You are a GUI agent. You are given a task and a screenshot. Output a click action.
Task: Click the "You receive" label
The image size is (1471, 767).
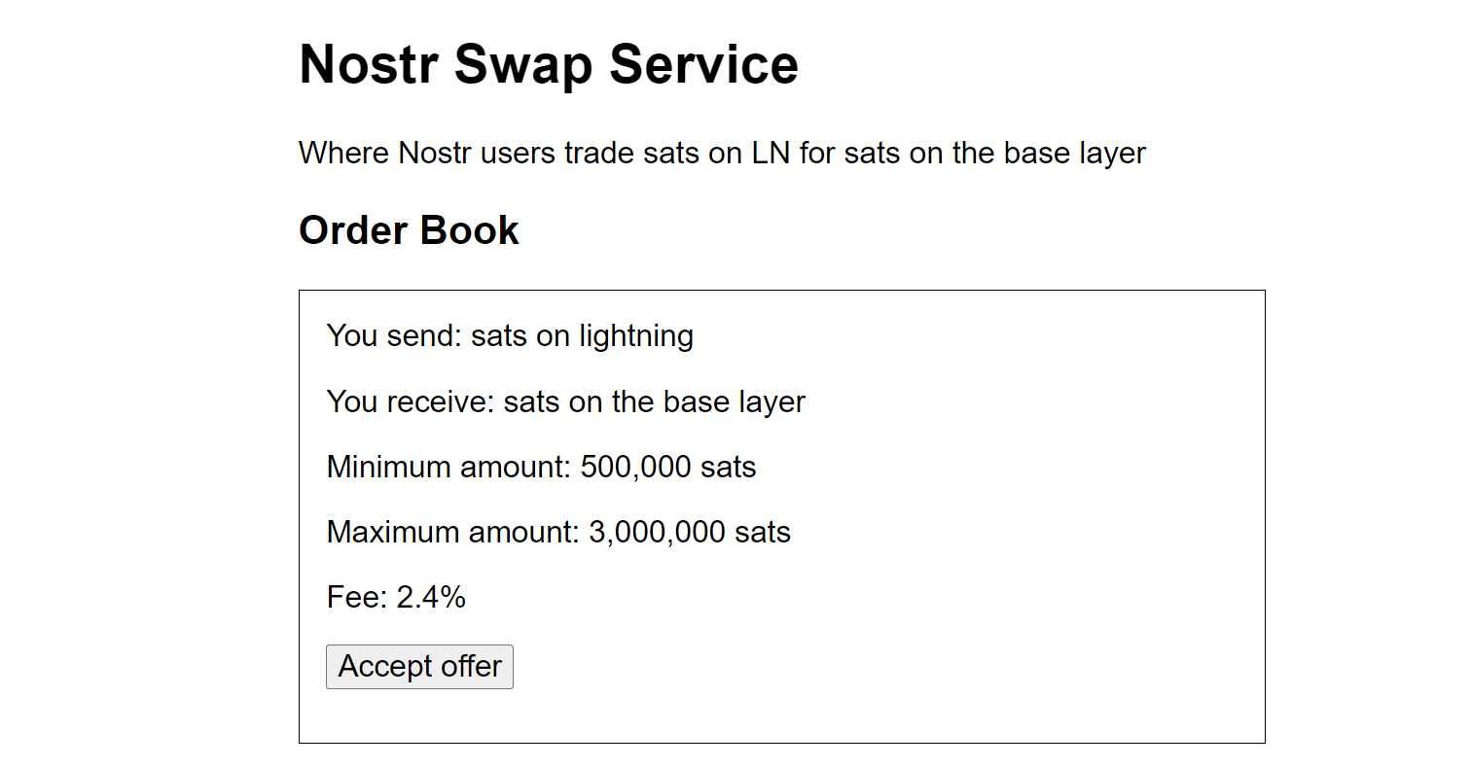[410, 401]
